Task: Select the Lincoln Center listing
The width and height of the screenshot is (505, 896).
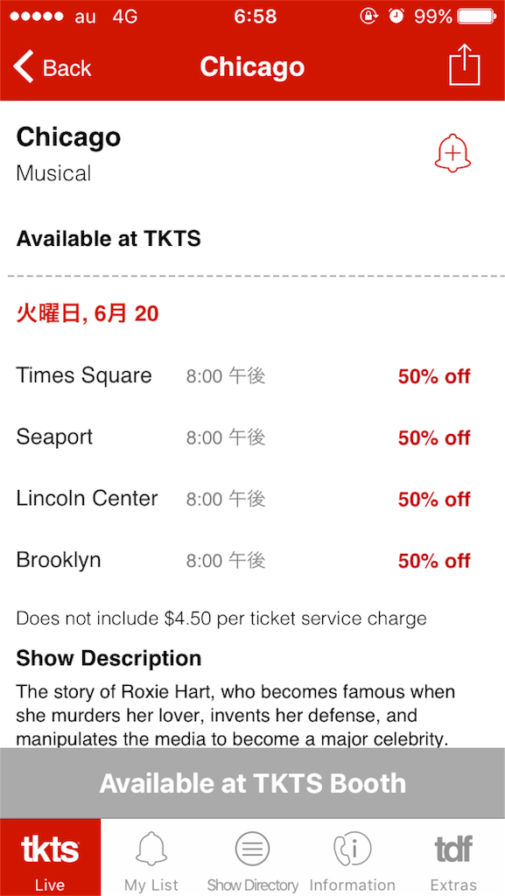Action: click(x=252, y=499)
